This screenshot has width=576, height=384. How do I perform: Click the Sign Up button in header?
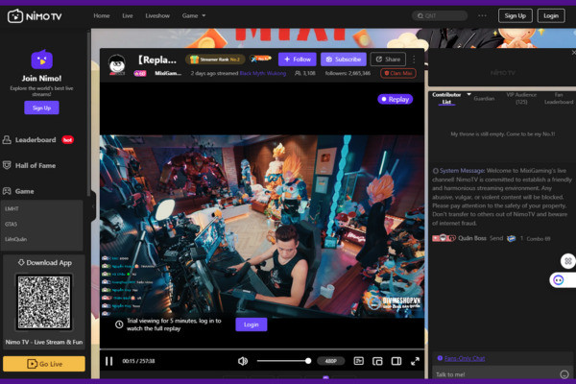point(515,15)
